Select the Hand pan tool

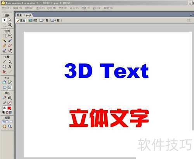click(4, 127)
